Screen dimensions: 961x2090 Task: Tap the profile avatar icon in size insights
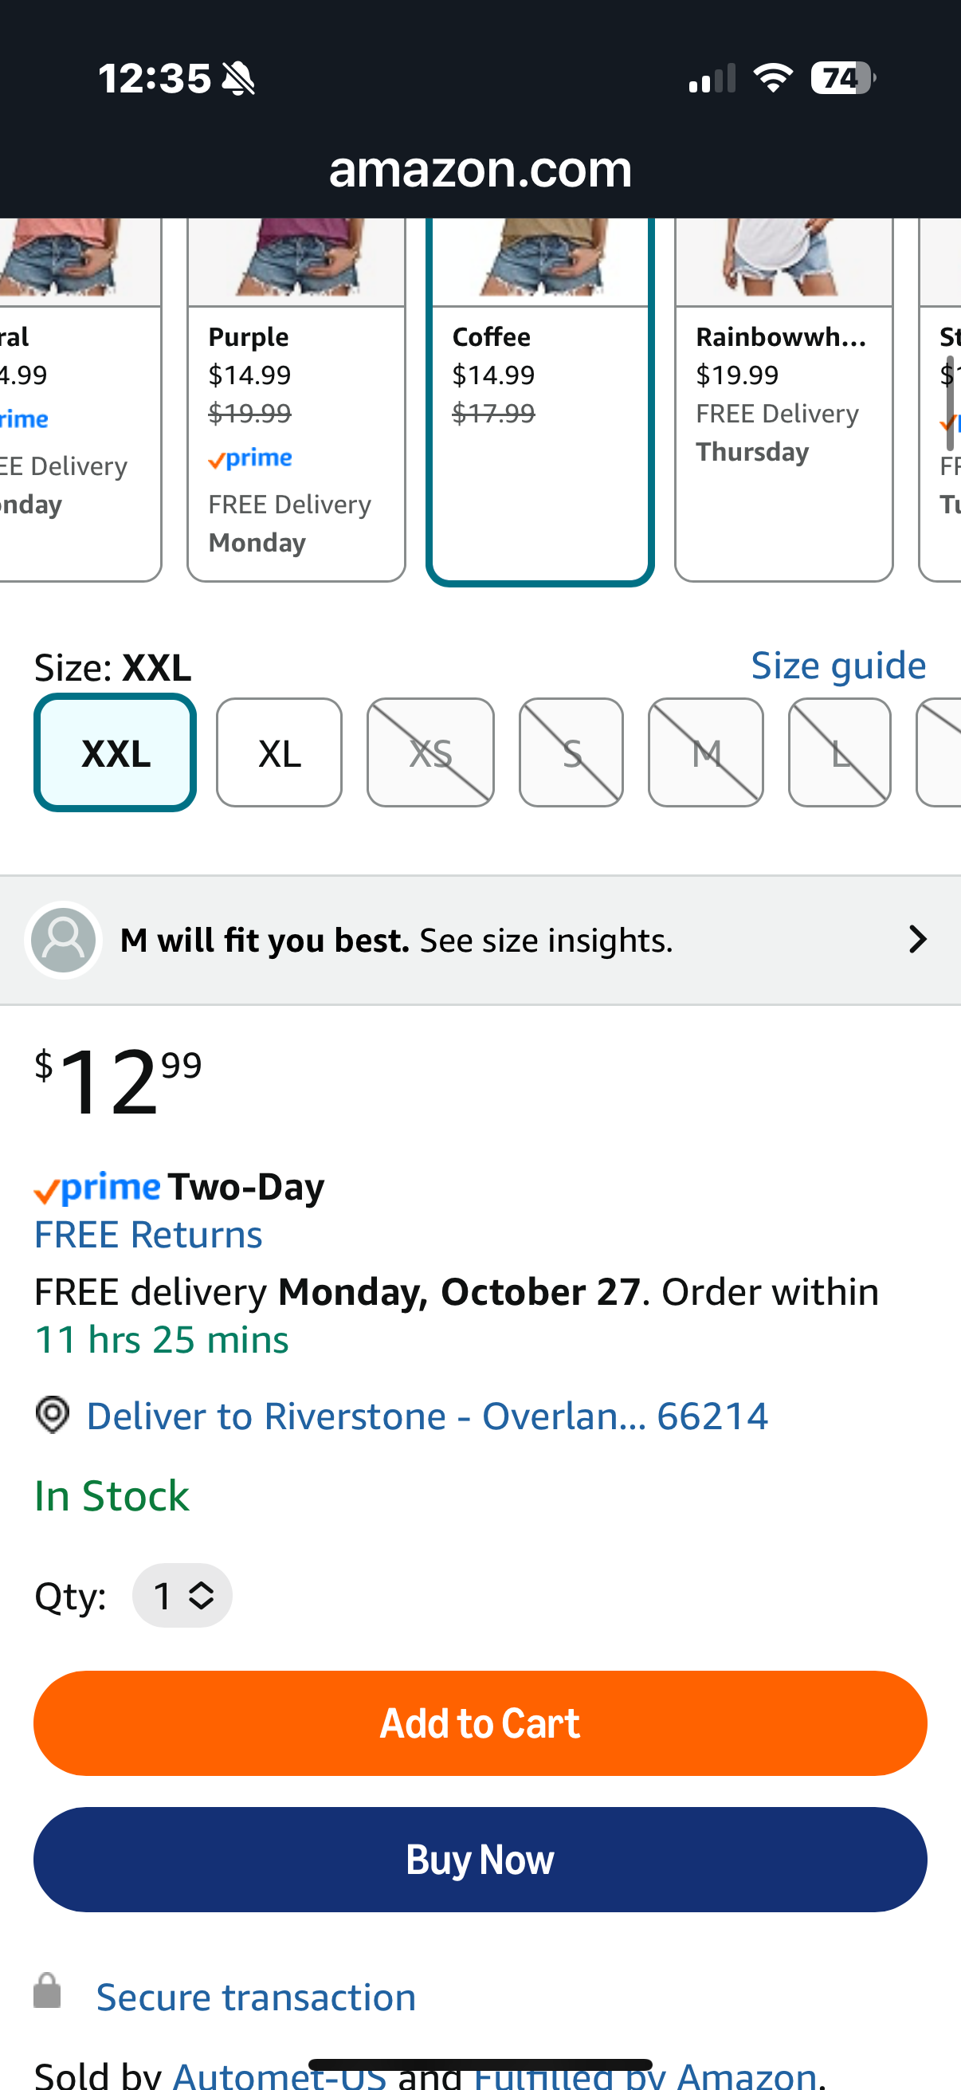[63, 940]
